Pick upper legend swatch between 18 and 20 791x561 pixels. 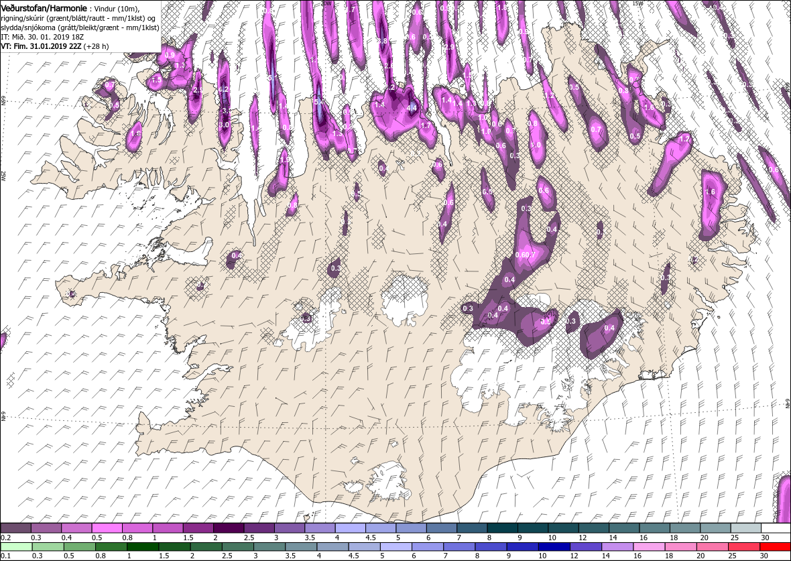[x=684, y=527]
